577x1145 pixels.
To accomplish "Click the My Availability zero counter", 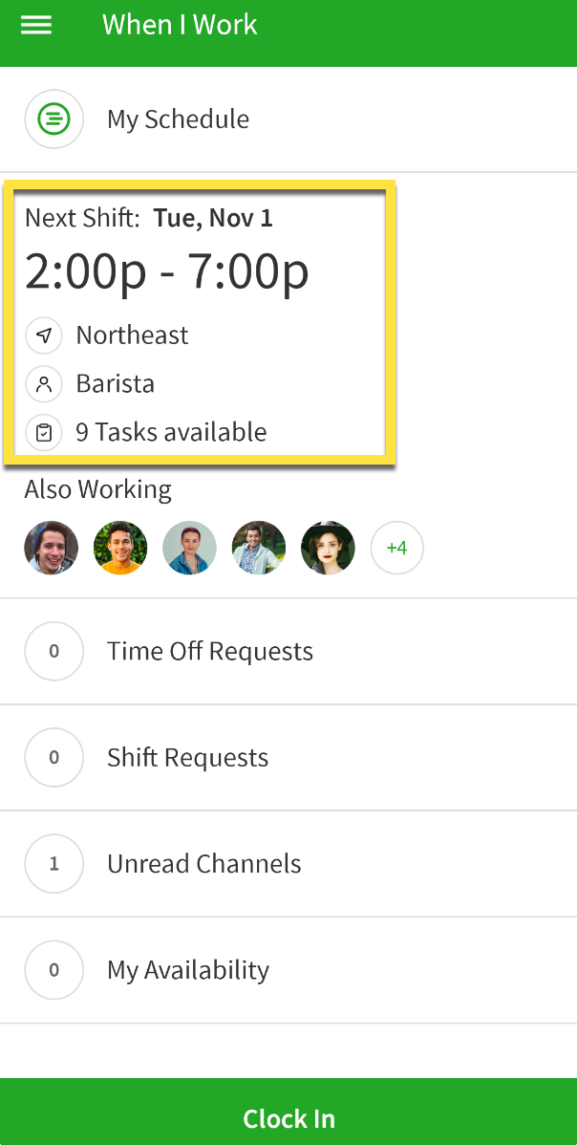I will point(53,969).
